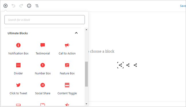Click the block list scrollbar thumb
The width and height of the screenshot is (186, 107).
coord(86,74)
